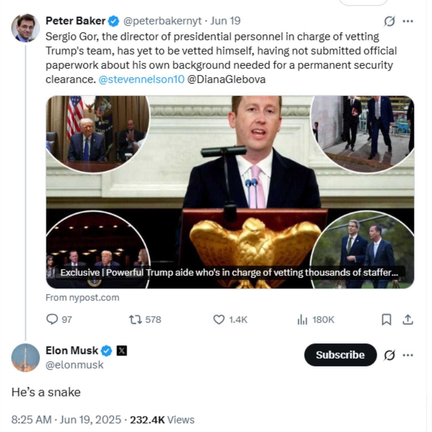Open the 8:25 AM Jun 19, 2025 timestamp

pos(66,420)
